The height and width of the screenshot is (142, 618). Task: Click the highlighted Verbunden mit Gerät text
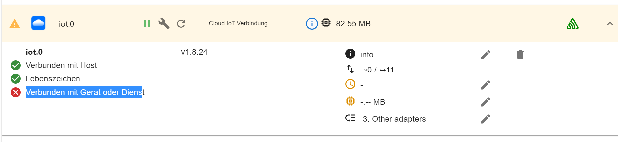pos(84,92)
